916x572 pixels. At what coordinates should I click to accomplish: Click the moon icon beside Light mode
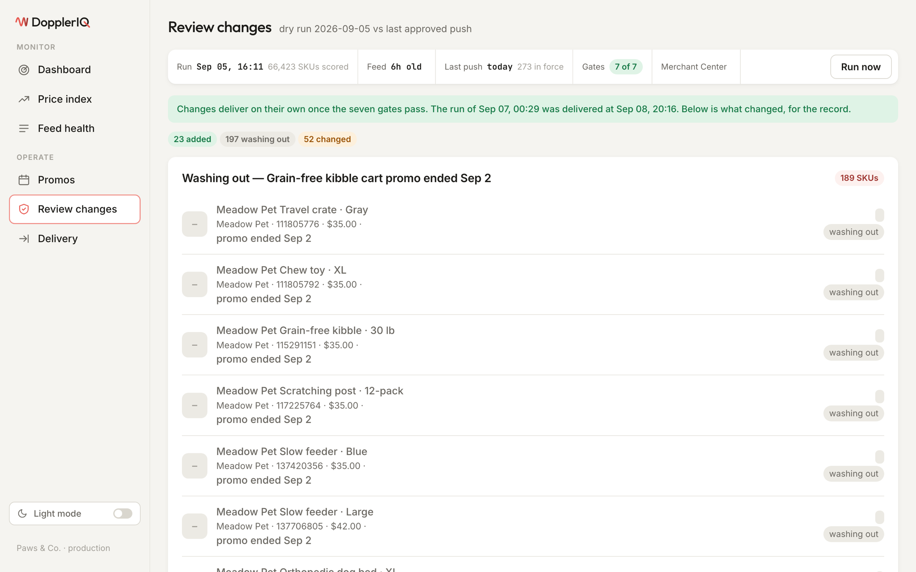(22, 513)
